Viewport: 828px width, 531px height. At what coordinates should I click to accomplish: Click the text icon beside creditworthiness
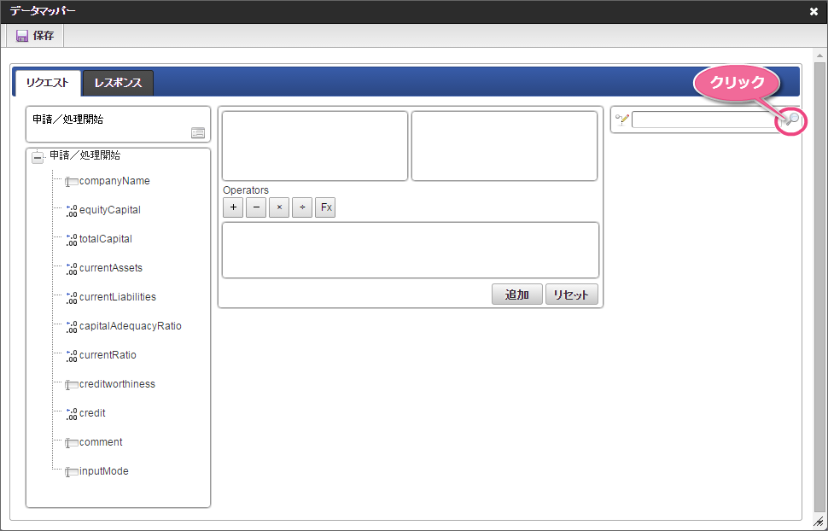point(72,385)
